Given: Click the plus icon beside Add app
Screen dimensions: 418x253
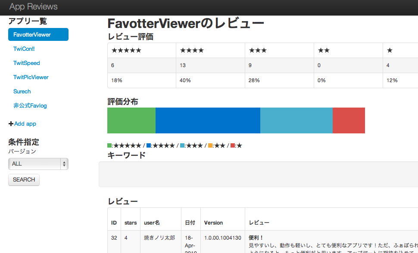Looking at the screenshot, I should point(11,123).
